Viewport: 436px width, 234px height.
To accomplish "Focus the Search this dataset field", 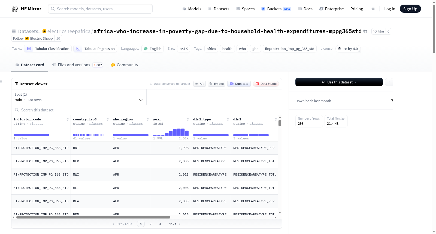I will pyautogui.click(x=147, y=110).
